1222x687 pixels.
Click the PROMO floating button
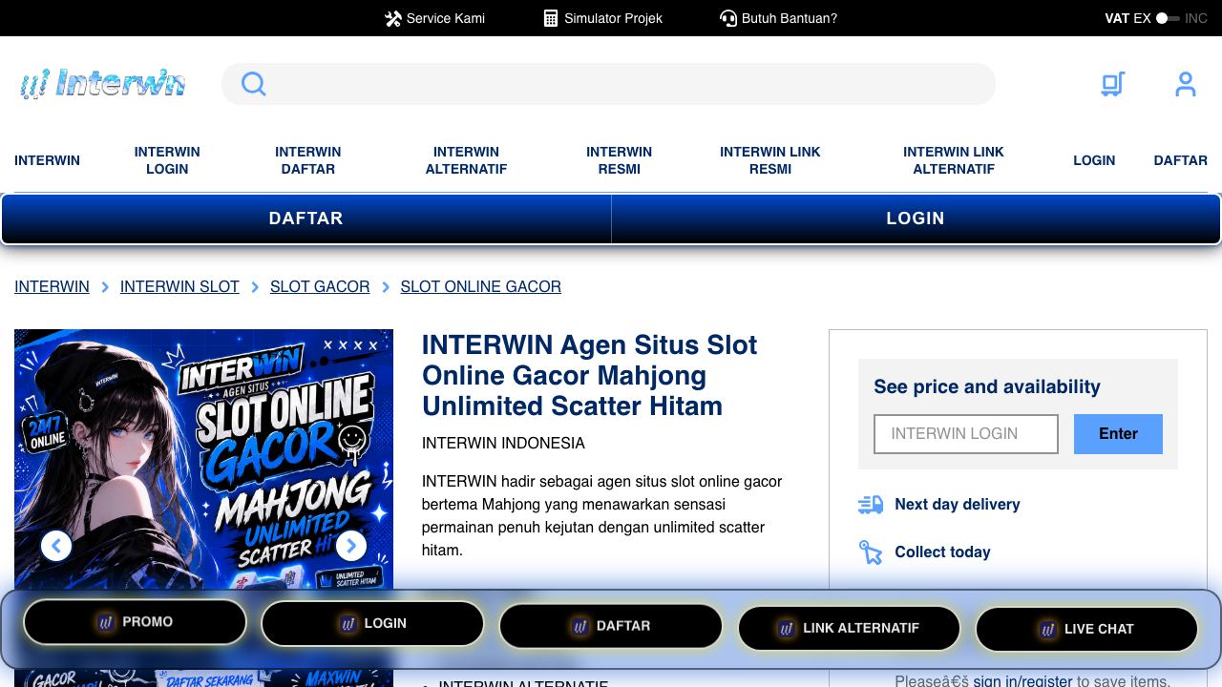[x=136, y=622]
